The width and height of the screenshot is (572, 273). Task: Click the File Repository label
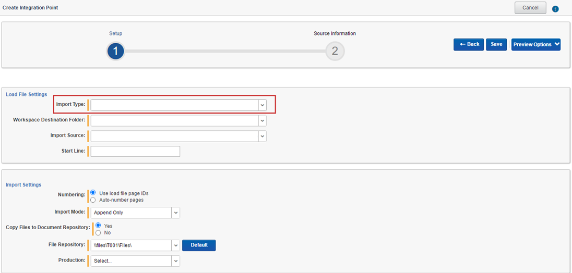(x=67, y=245)
